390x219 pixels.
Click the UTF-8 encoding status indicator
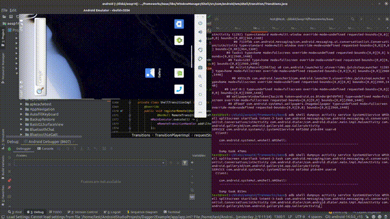pos(300,217)
